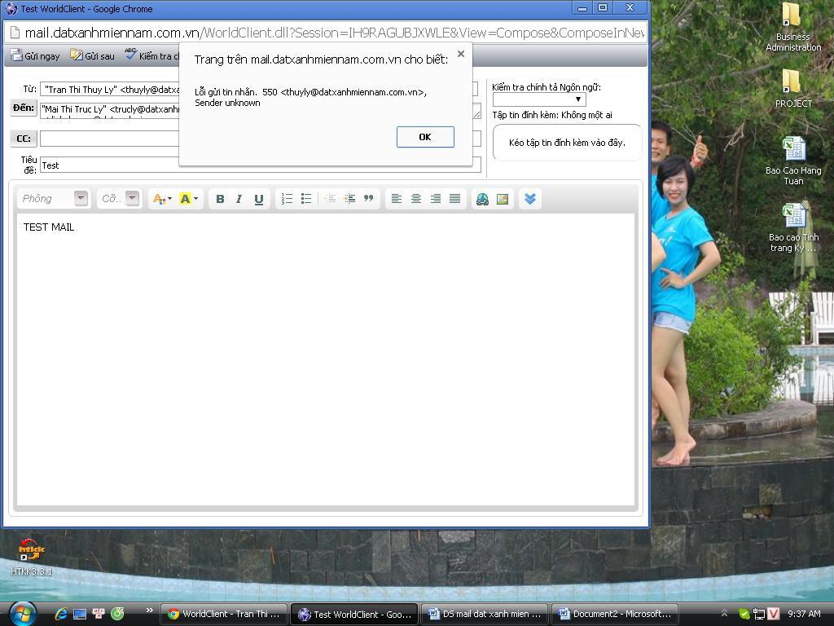Open the Bao Cao Hang Tuan Excel file
The height and width of the screenshot is (626, 834).
(x=793, y=161)
